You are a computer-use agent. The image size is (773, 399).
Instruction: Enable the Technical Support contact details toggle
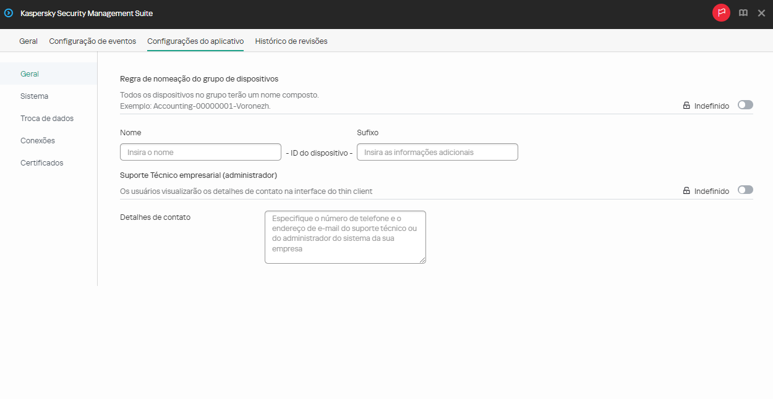coord(745,190)
